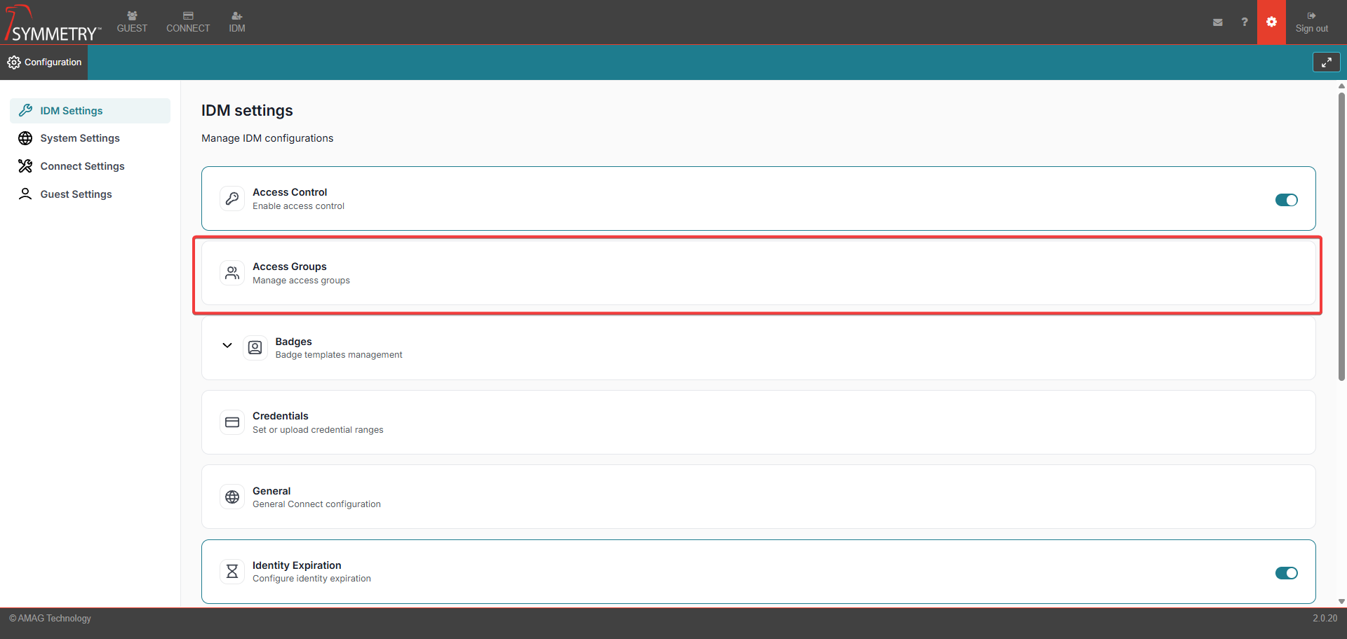Screen dimensions: 1347x639
Task: Select Guest Settings in the sidebar
Action: (x=76, y=194)
